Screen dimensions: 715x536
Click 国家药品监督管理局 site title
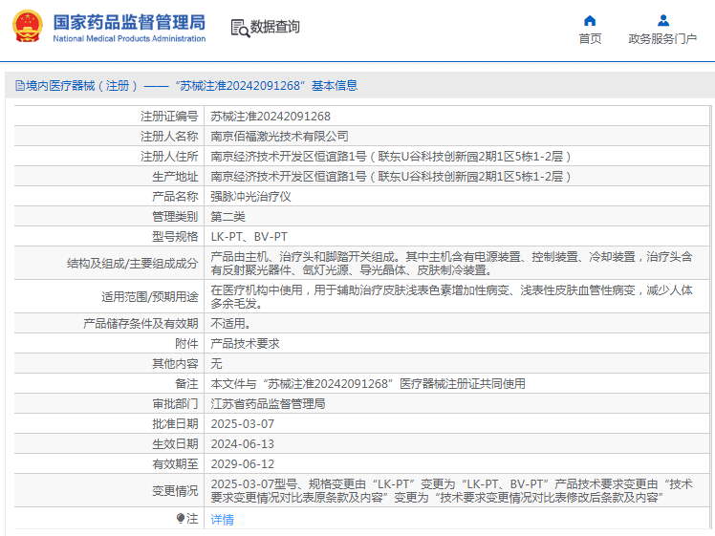pos(129,22)
